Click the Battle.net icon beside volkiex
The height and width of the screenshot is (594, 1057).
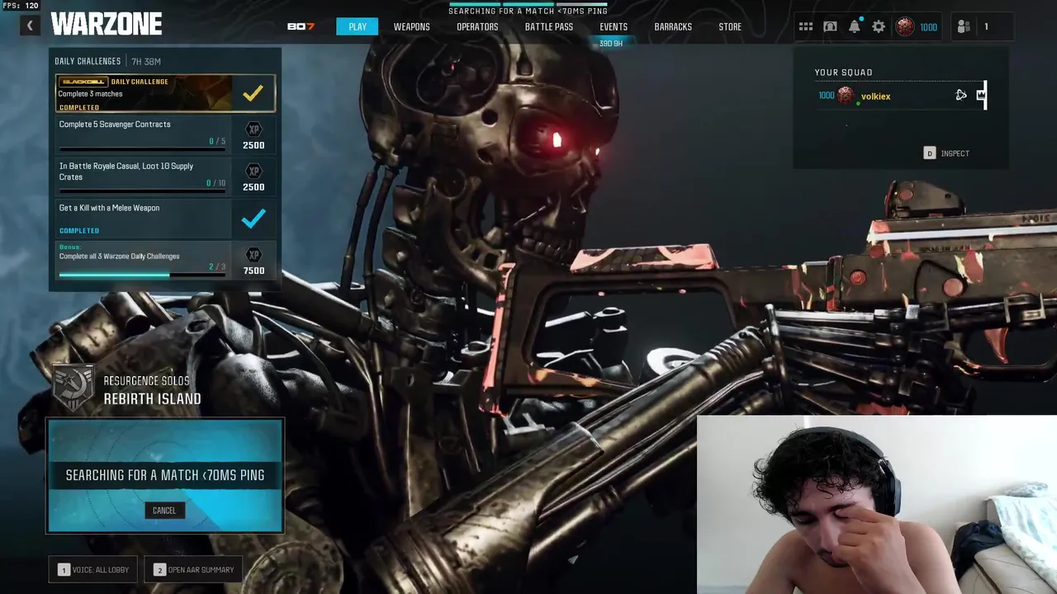click(961, 96)
